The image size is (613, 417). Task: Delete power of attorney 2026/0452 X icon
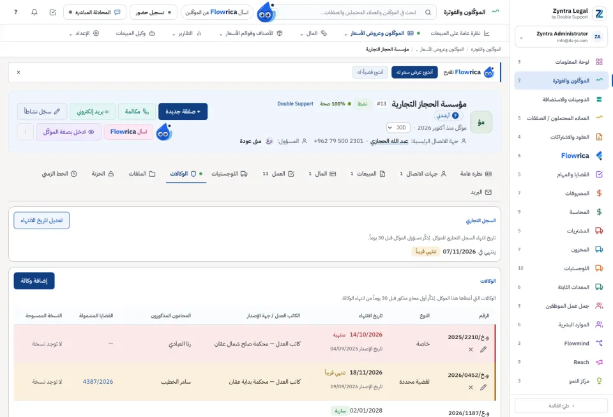(x=471, y=387)
